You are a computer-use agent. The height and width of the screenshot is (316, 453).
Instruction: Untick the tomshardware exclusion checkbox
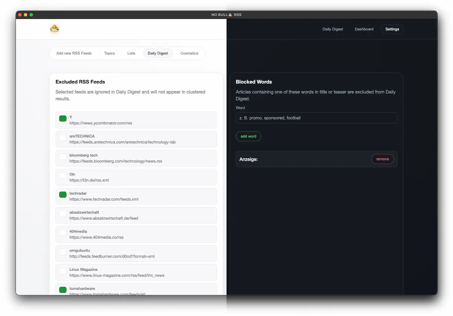[63, 290]
